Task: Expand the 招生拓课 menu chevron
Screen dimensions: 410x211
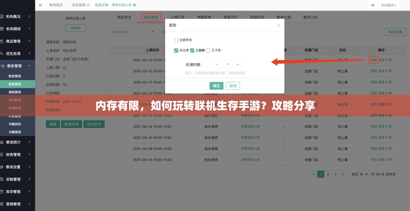Action: coord(29,53)
